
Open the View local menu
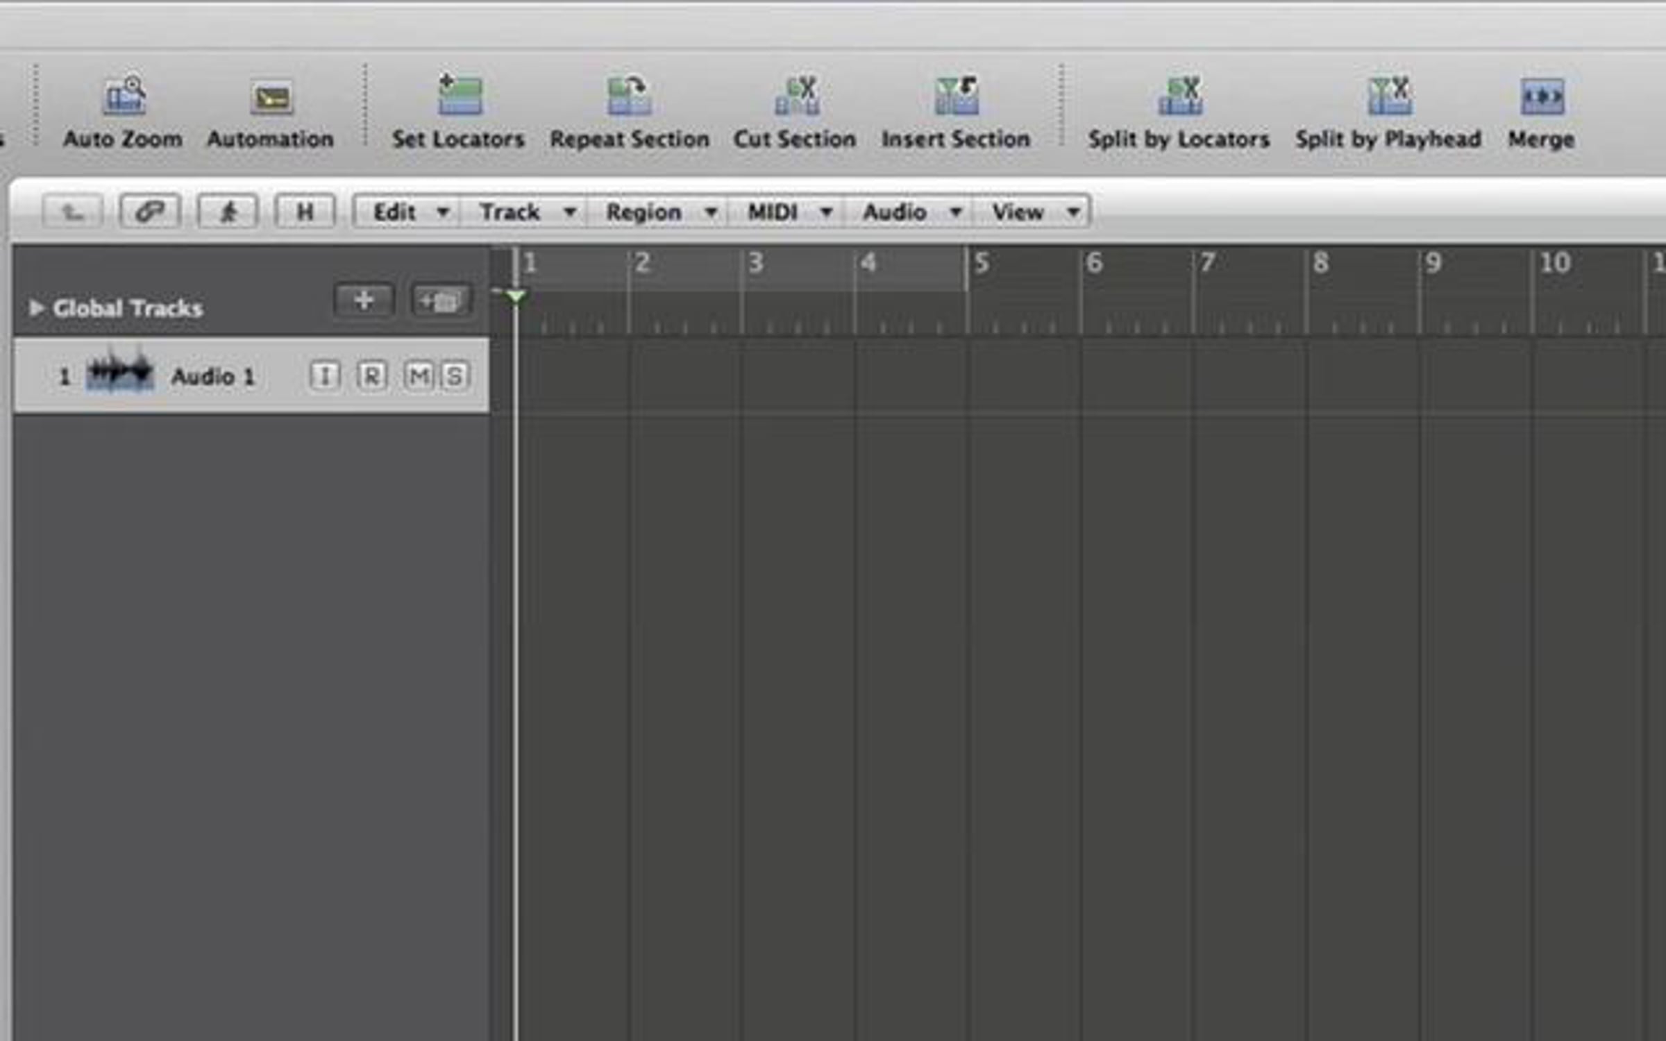[x=1032, y=212]
